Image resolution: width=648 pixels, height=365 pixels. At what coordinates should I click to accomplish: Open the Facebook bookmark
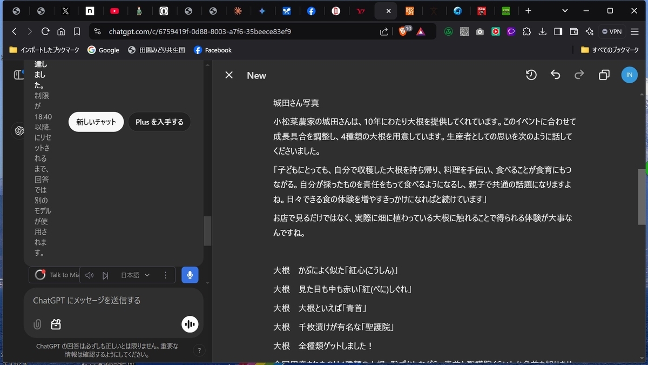(x=213, y=50)
